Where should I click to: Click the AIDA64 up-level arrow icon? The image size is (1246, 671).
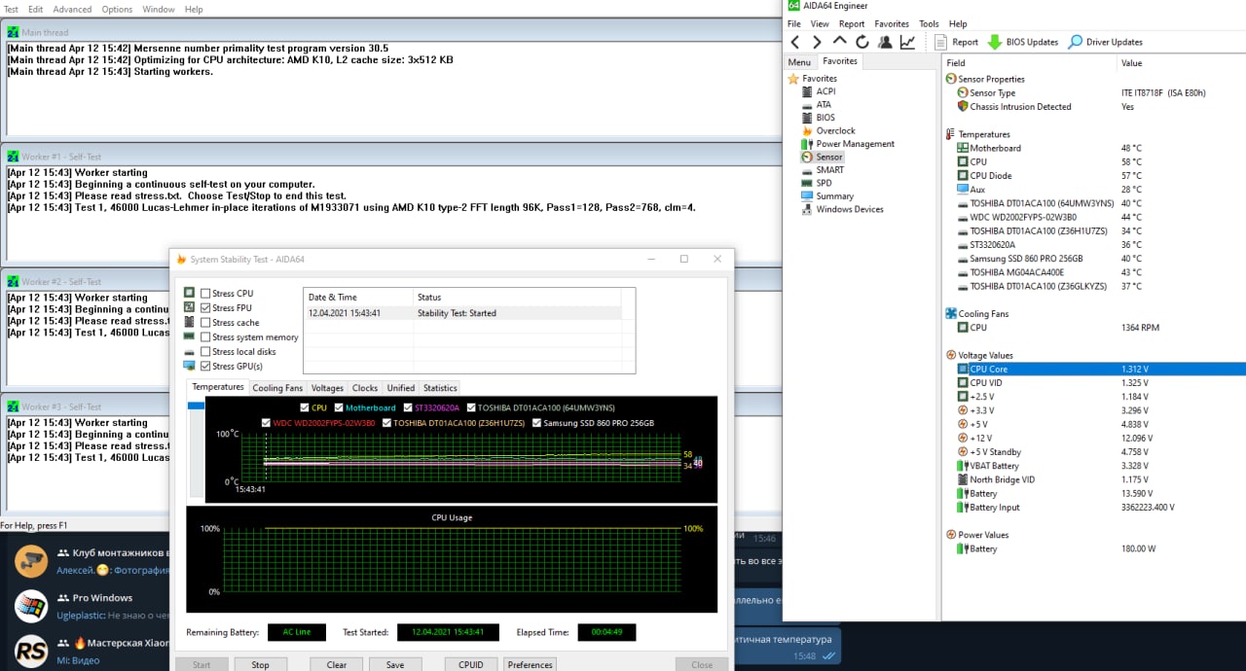(x=839, y=42)
